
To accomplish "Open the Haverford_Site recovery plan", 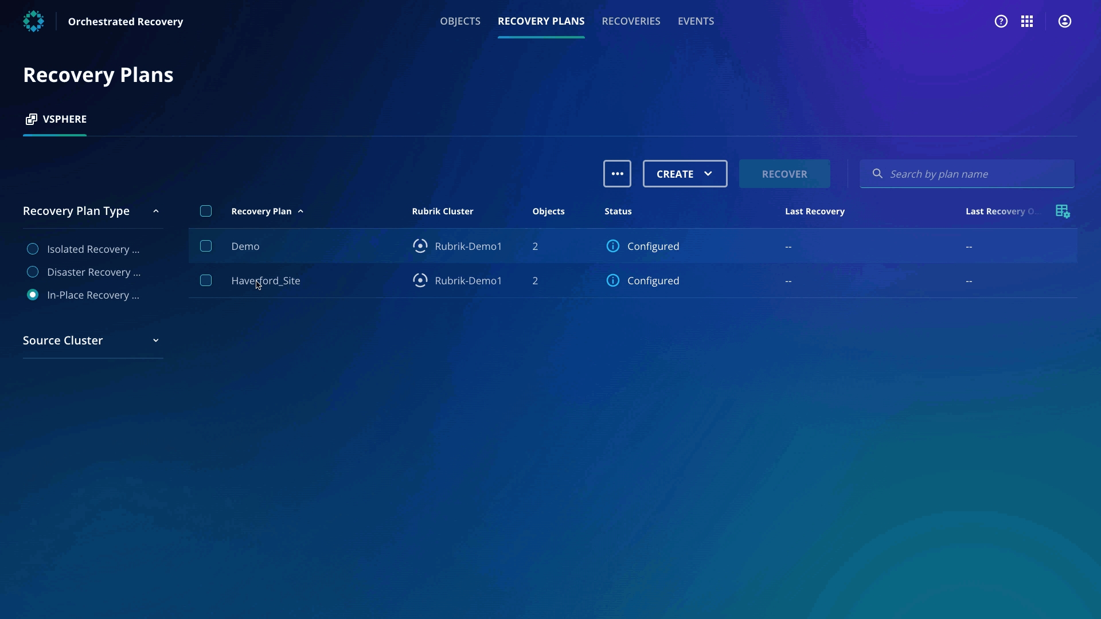I will click(266, 280).
